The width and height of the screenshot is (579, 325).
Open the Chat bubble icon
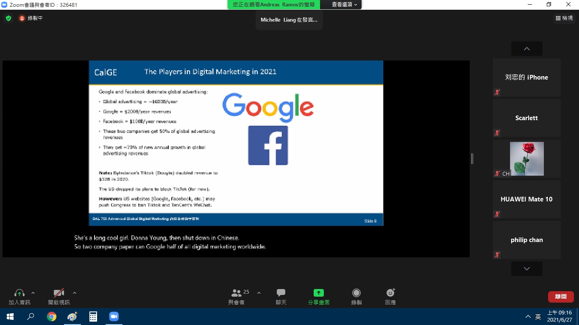(x=281, y=293)
